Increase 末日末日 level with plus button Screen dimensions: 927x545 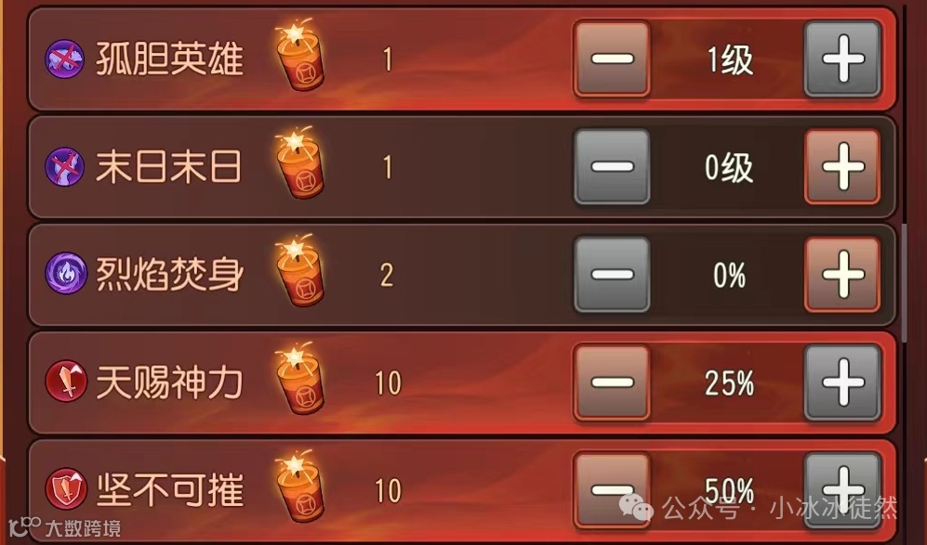coord(842,166)
